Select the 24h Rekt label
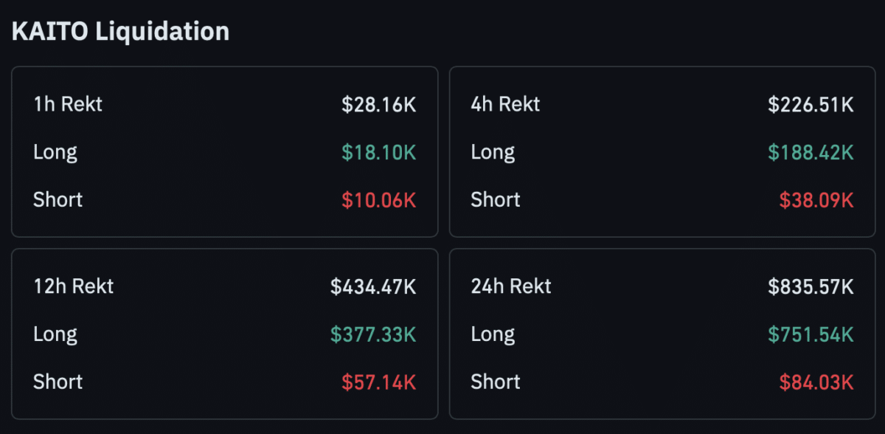This screenshot has height=434, width=885. pyautogui.click(x=511, y=286)
